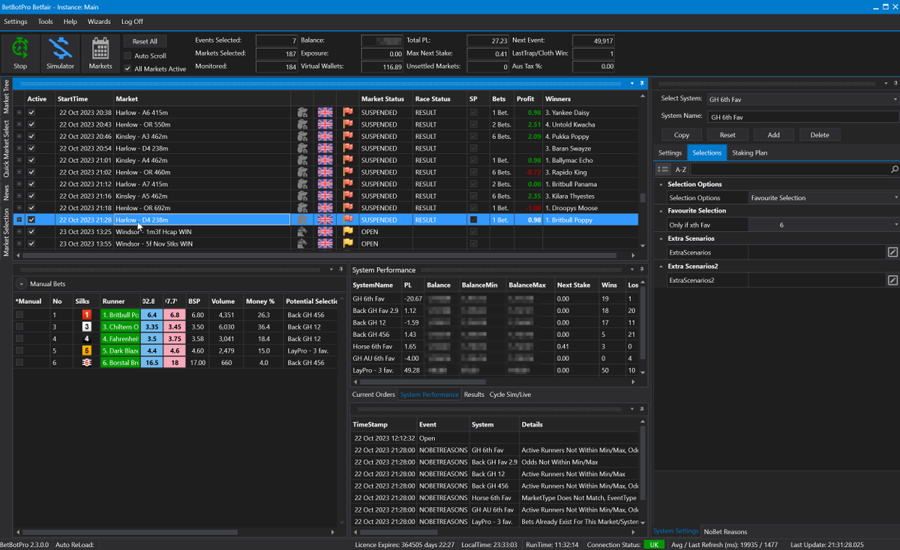The width and height of the screenshot is (900, 550).
Task: Click greyhound icon in Harlow A6 415m row
Action: [302, 113]
